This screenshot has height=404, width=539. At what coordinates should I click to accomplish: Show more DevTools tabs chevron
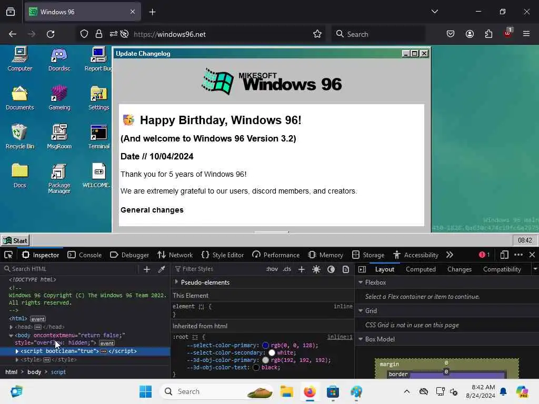(x=450, y=255)
